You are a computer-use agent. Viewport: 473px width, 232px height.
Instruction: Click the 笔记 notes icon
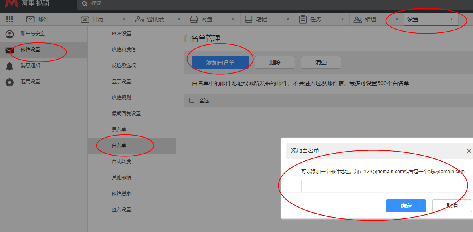(x=249, y=19)
